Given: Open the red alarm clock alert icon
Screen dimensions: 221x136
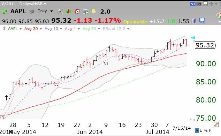Looking at the screenshot, I should [x=77, y=11].
